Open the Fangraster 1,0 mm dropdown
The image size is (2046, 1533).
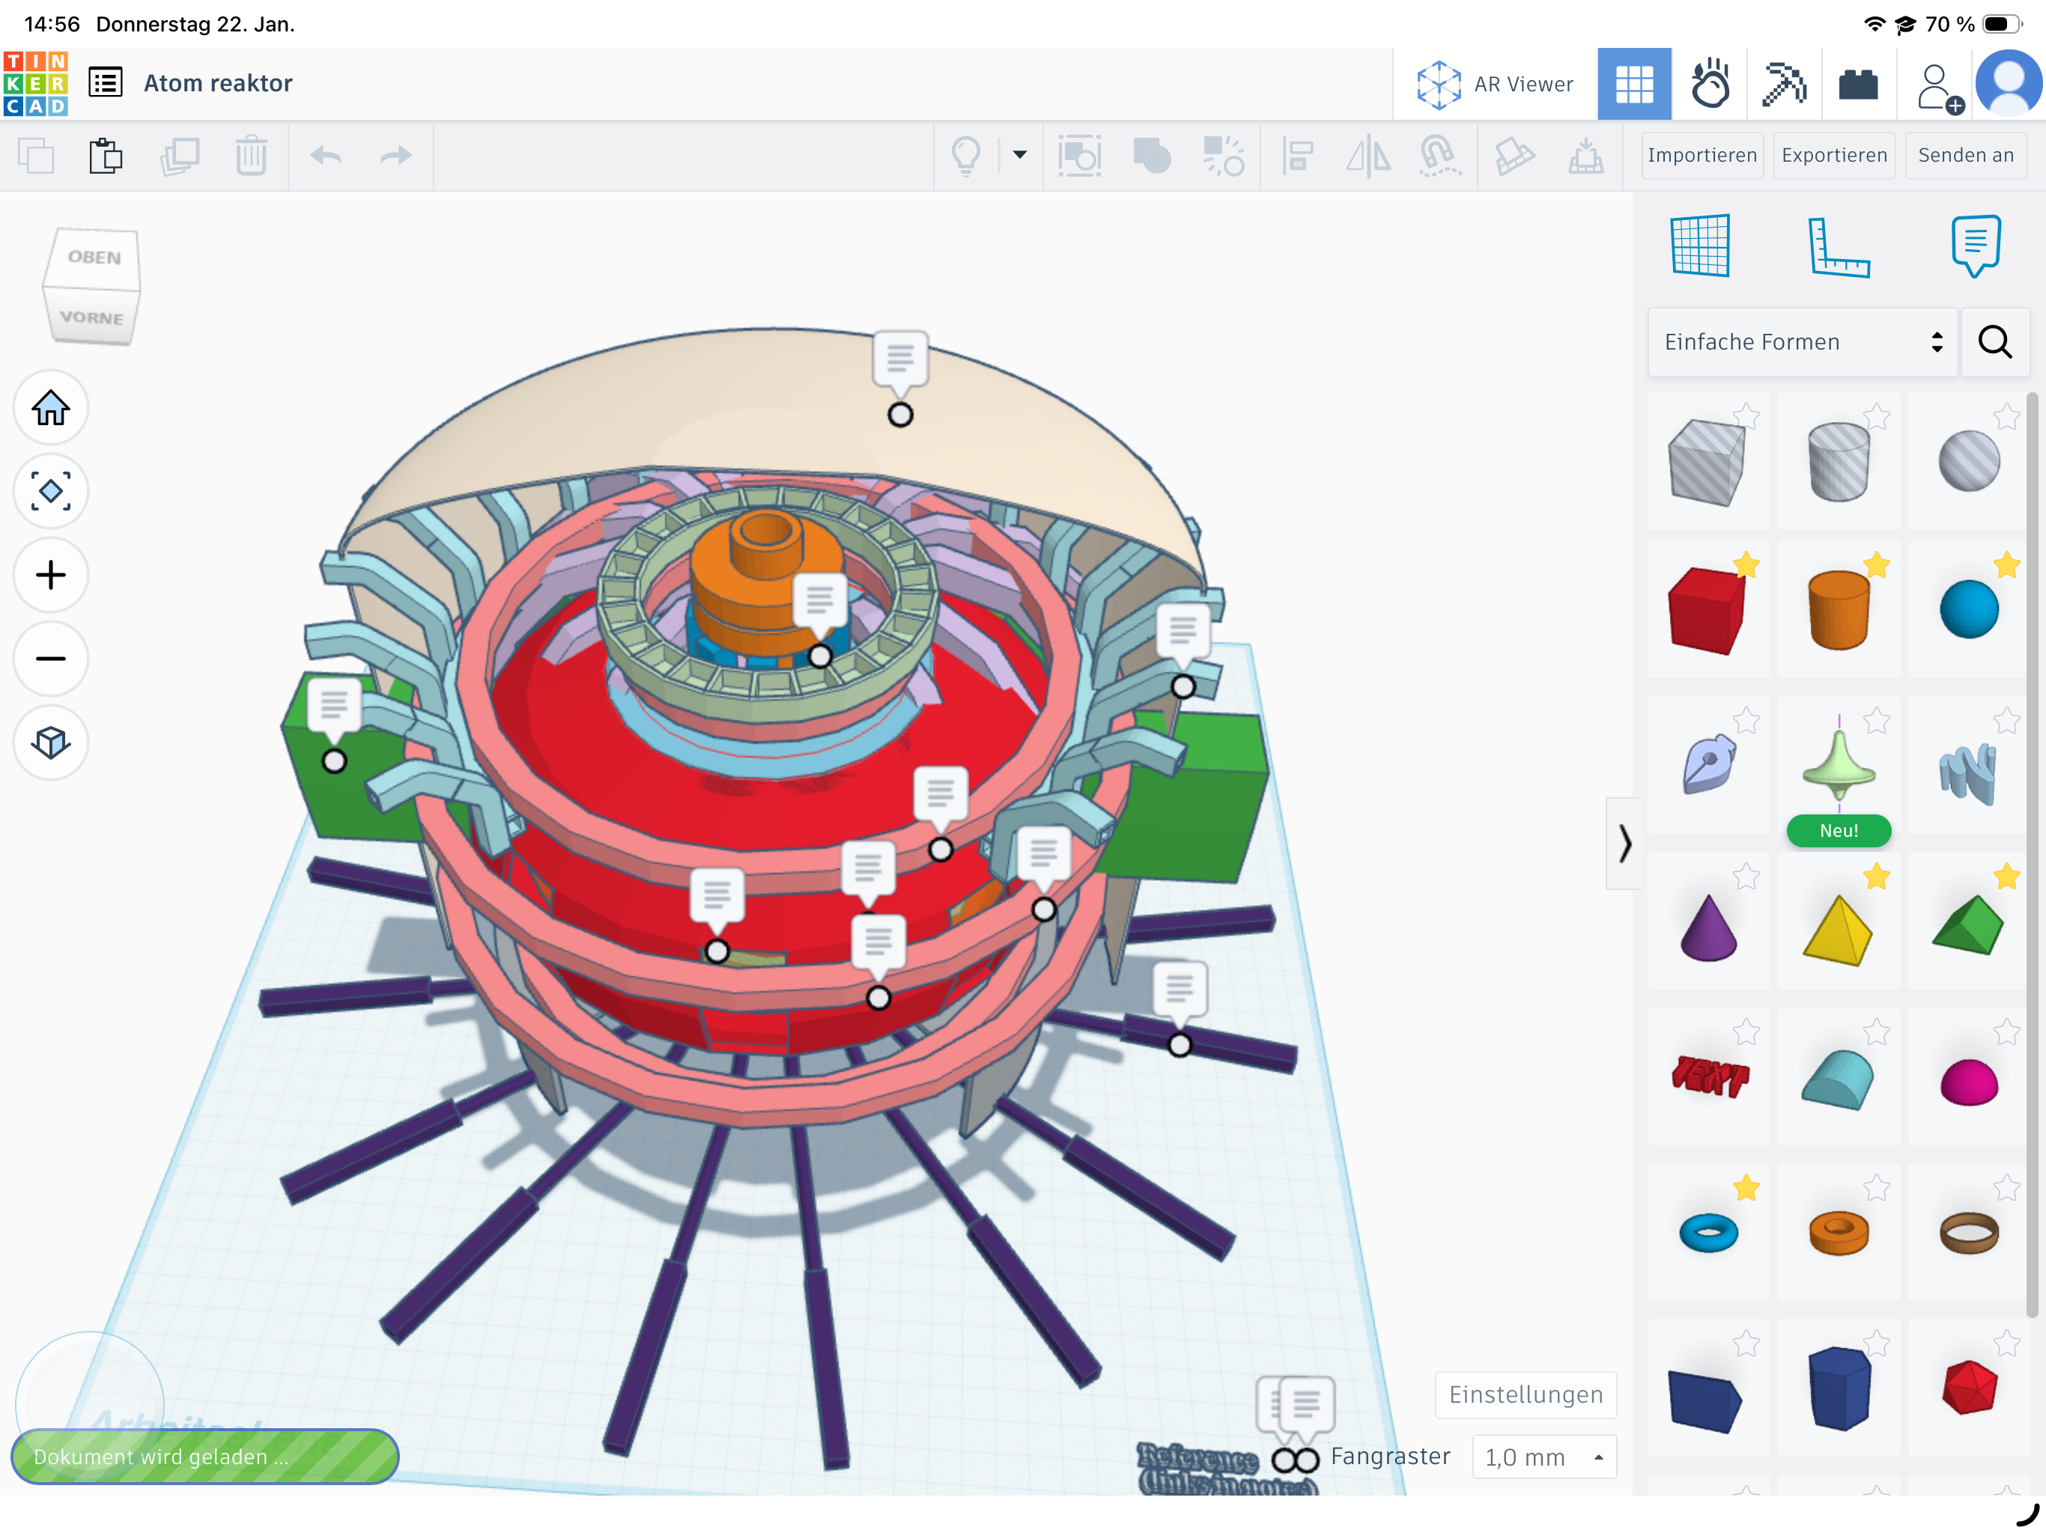coord(1543,1457)
